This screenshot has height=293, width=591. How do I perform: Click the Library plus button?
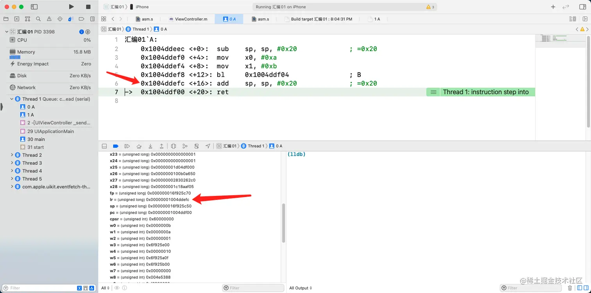pos(553,7)
